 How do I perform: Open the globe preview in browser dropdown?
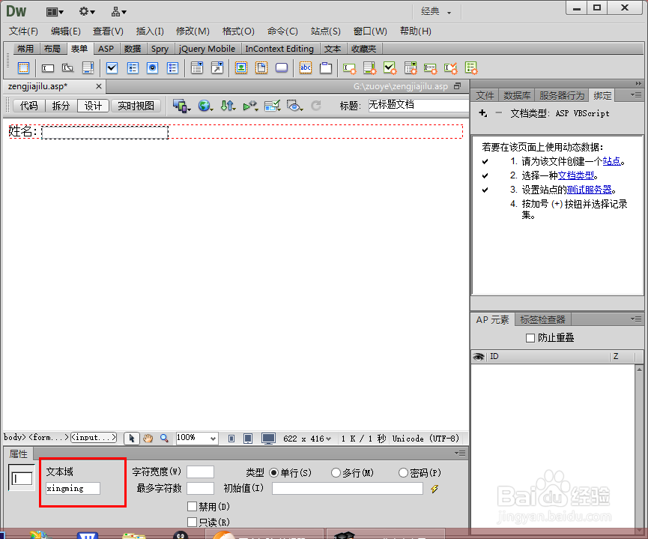(x=205, y=106)
